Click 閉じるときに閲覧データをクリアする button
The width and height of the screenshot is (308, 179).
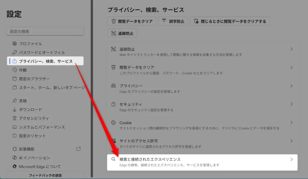point(230,21)
